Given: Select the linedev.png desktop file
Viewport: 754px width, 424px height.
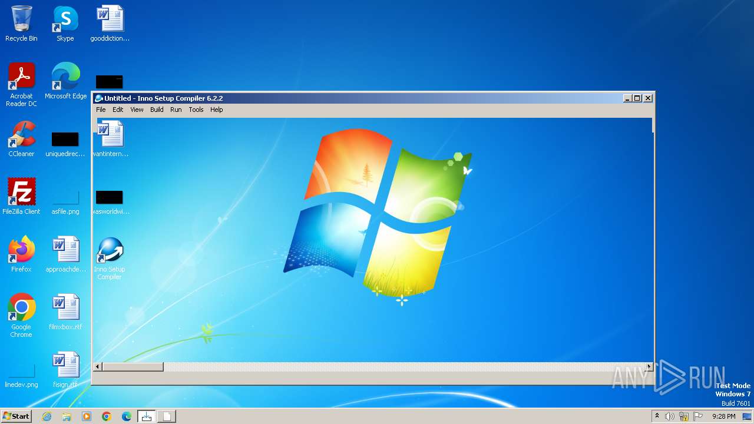Looking at the screenshot, I should (x=21, y=376).
